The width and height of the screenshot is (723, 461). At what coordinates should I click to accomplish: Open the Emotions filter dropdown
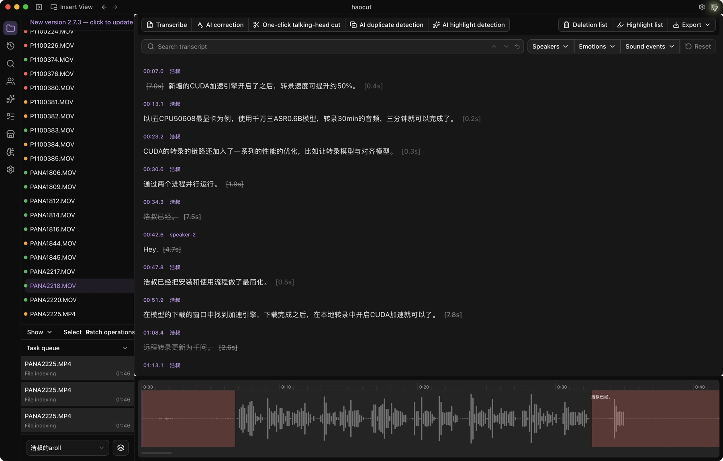pos(597,47)
